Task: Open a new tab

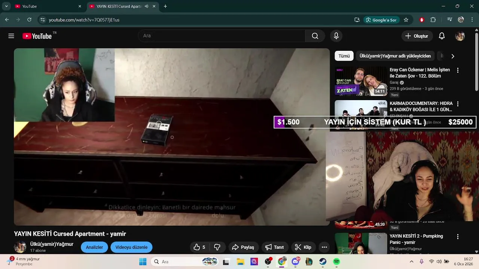Action: coord(165,6)
